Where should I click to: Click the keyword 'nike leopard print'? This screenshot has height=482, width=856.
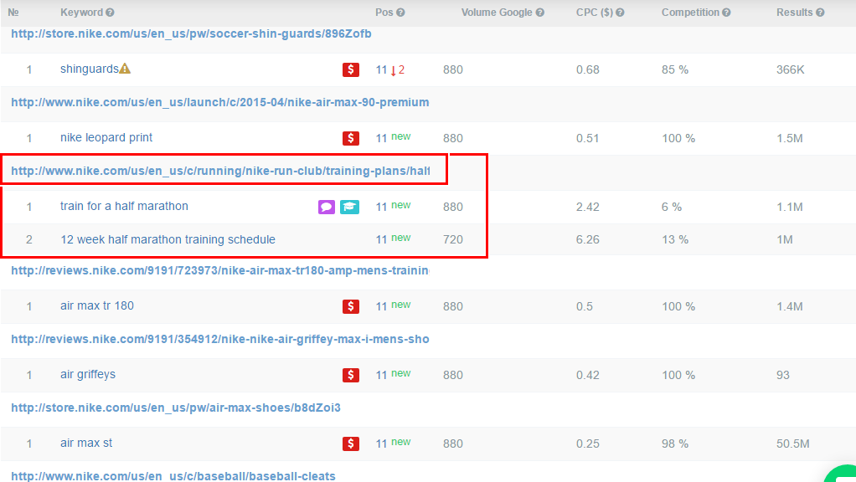[106, 138]
